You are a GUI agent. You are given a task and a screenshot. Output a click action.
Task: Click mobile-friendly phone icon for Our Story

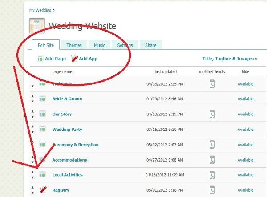pos(212,114)
